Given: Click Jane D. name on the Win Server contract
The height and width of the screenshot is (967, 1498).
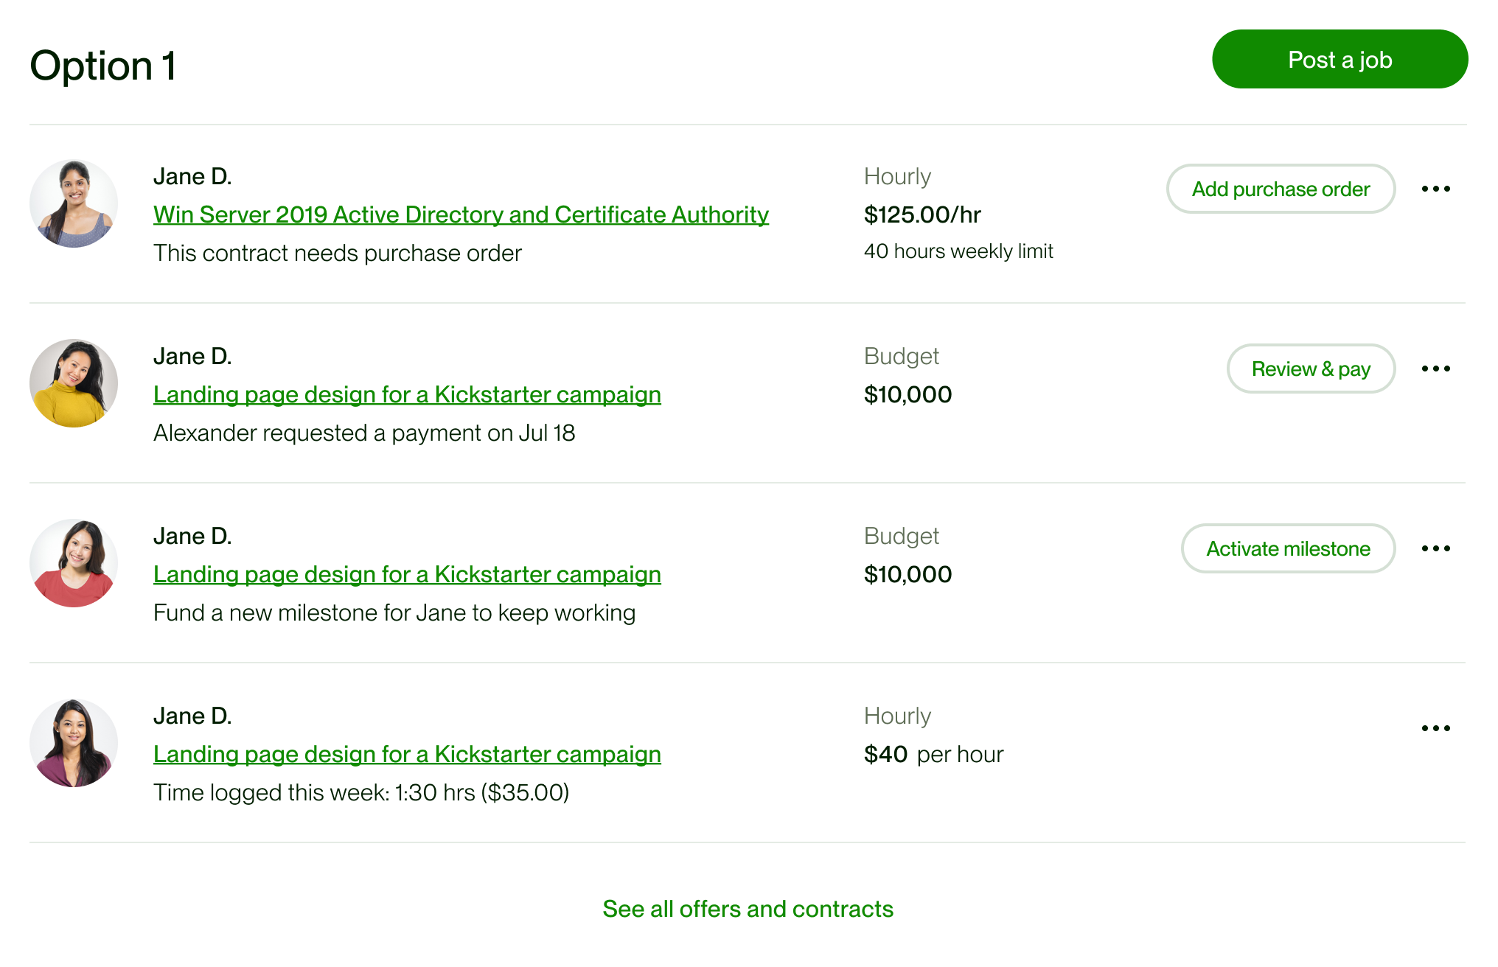Looking at the screenshot, I should pos(192,176).
